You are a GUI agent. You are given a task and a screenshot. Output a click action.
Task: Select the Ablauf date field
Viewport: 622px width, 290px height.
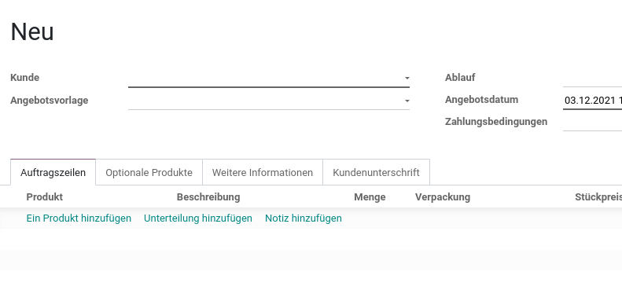pyautogui.click(x=592, y=78)
